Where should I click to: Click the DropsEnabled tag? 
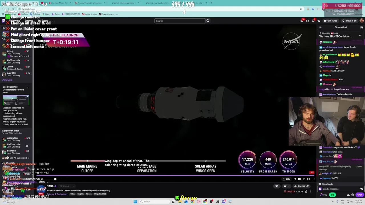point(100,194)
